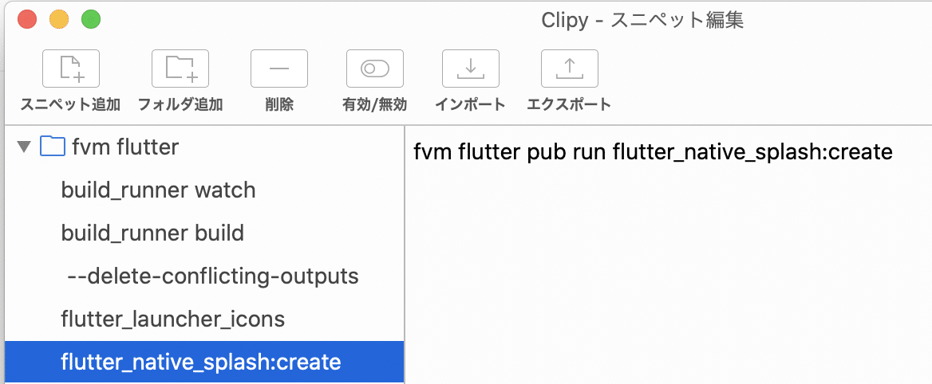The image size is (932, 384).
Task: Select the build_runner build snippet
Action: coord(152,233)
